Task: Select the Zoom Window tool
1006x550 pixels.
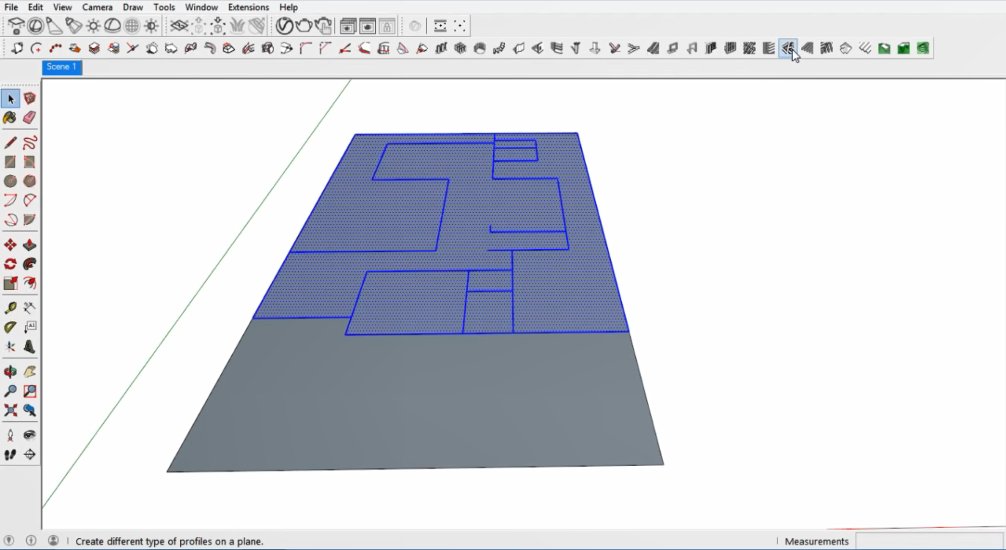Action: point(30,391)
